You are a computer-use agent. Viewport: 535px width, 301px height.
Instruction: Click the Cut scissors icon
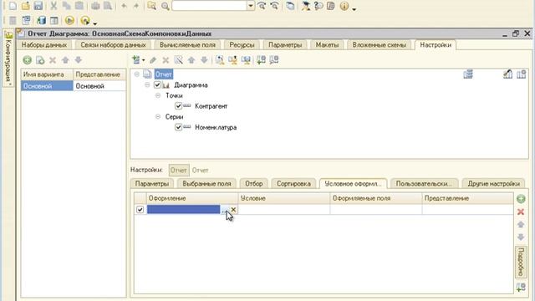coord(53,6)
